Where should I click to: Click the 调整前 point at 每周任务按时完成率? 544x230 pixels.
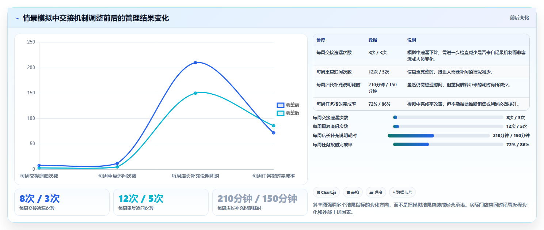tap(274, 133)
